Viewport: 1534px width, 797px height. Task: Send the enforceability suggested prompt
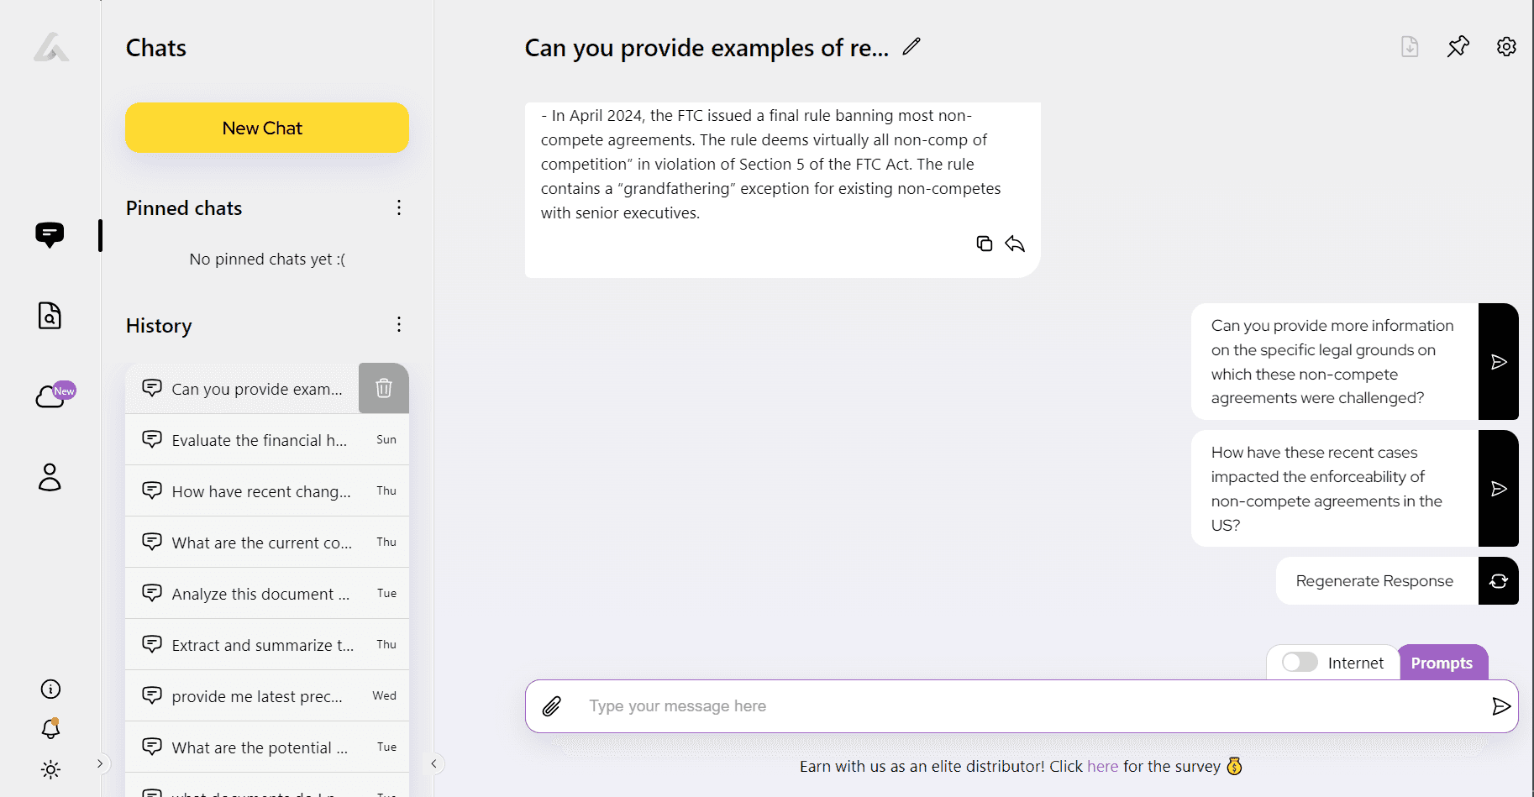coord(1499,489)
